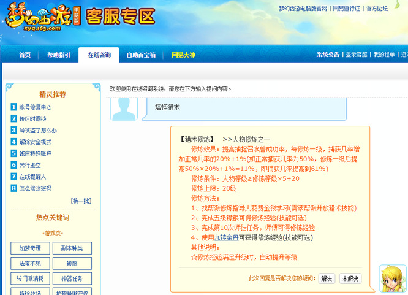The image size is (408, 295).
Task: Click the blonde fairy assistant avatar
Action: click(x=393, y=278)
